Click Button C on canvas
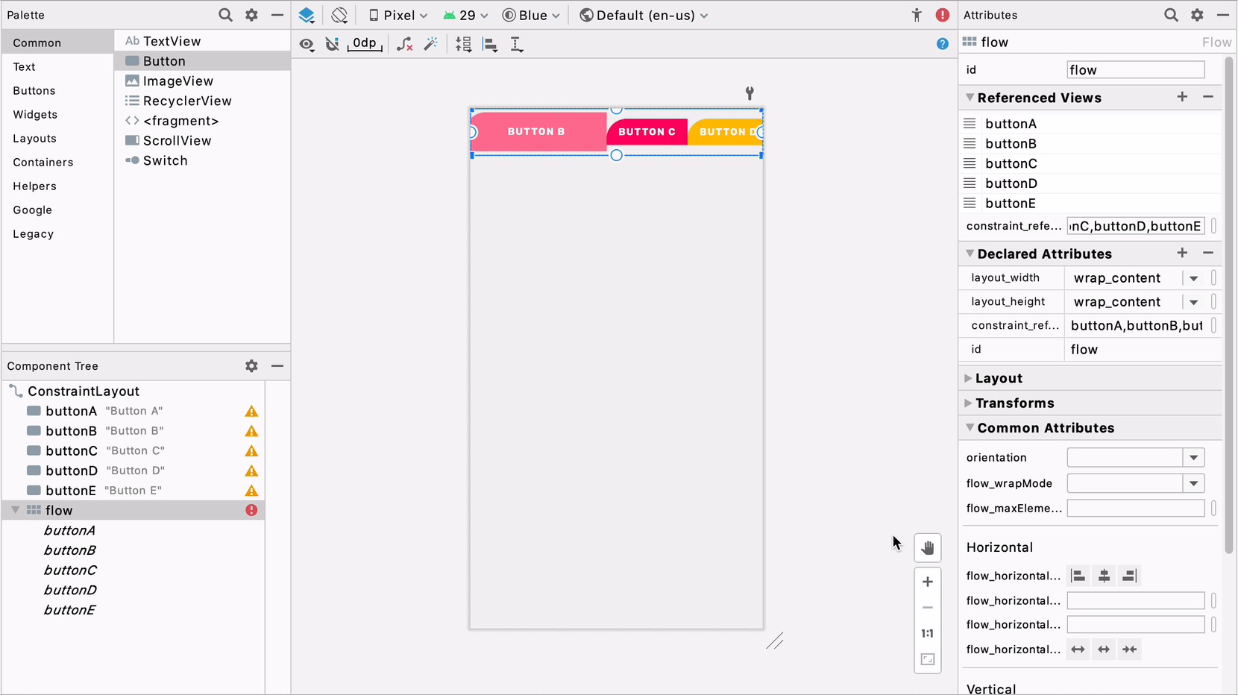 [647, 132]
